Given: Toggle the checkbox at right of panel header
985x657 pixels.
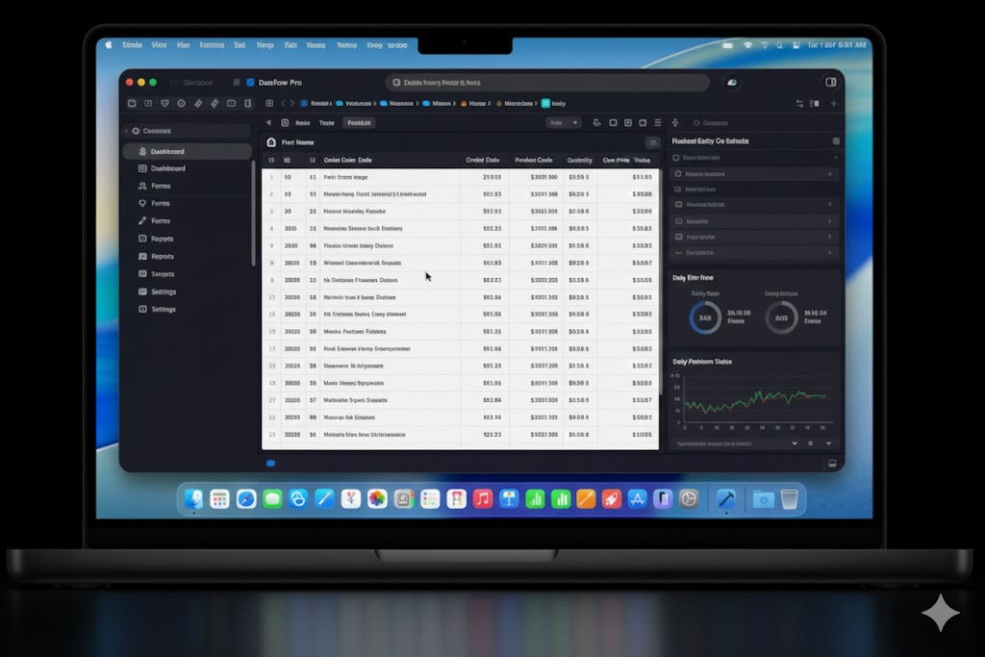Looking at the screenshot, I should [836, 141].
